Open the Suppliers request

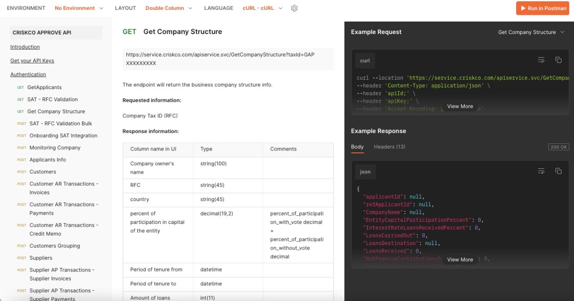pyautogui.click(x=41, y=258)
